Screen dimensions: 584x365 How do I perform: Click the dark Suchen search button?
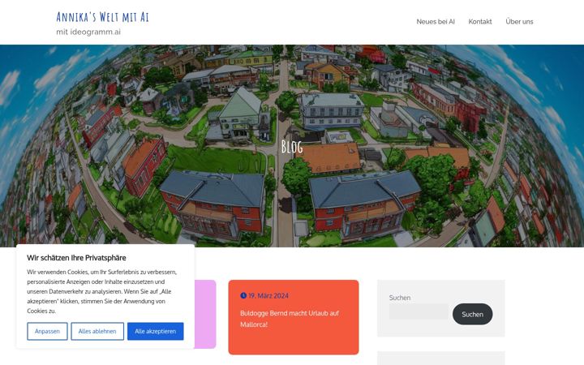pyautogui.click(x=472, y=314)
